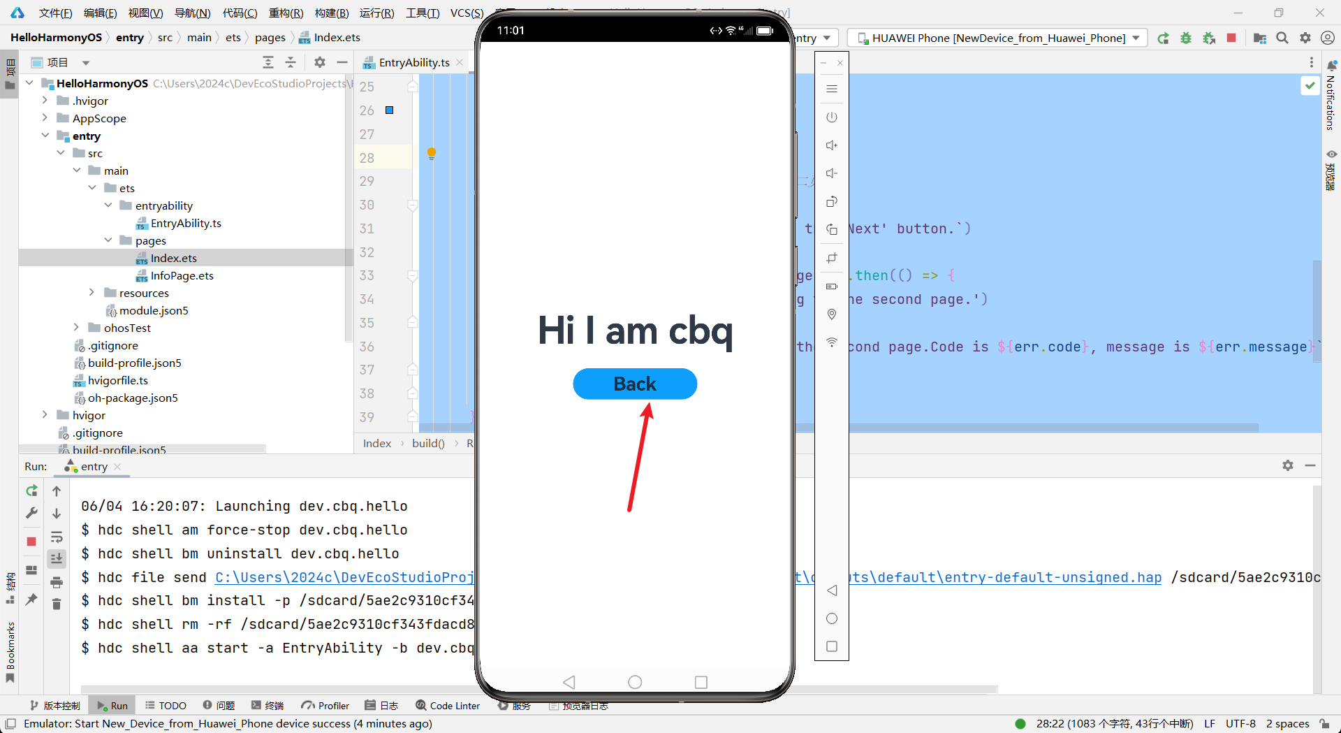Open the user account avatar icon
The width and height of the screenshot is (1341, 733).
(x=1328, y=38)
